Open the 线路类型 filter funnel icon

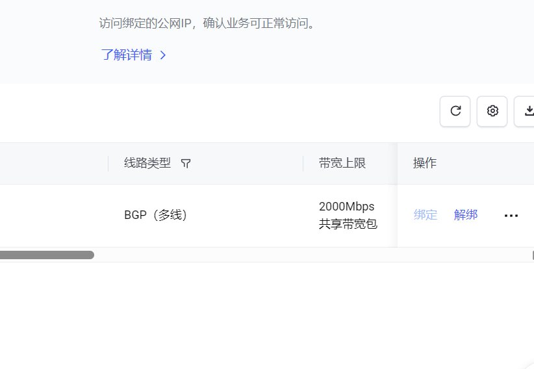pos(186,164)
